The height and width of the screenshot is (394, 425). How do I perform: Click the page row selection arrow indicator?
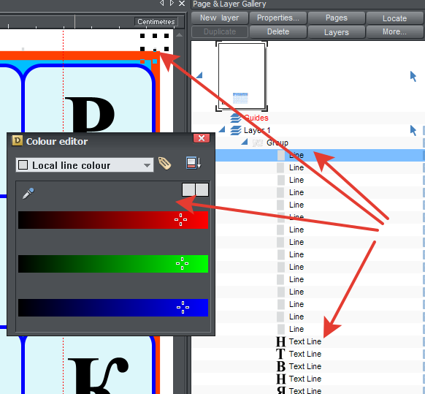click(413, 76)
